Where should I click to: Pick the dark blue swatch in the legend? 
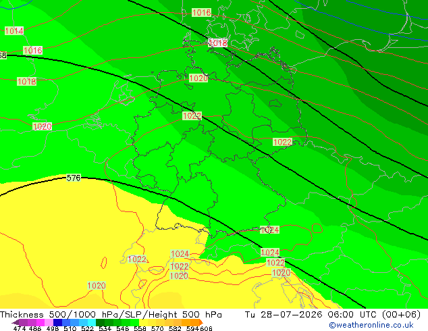tap(57, 322)
